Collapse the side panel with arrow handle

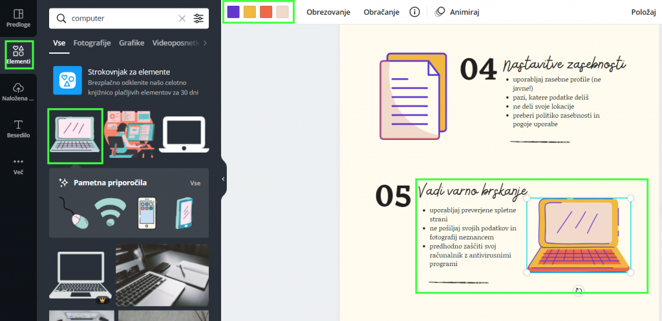click(224, 179)
